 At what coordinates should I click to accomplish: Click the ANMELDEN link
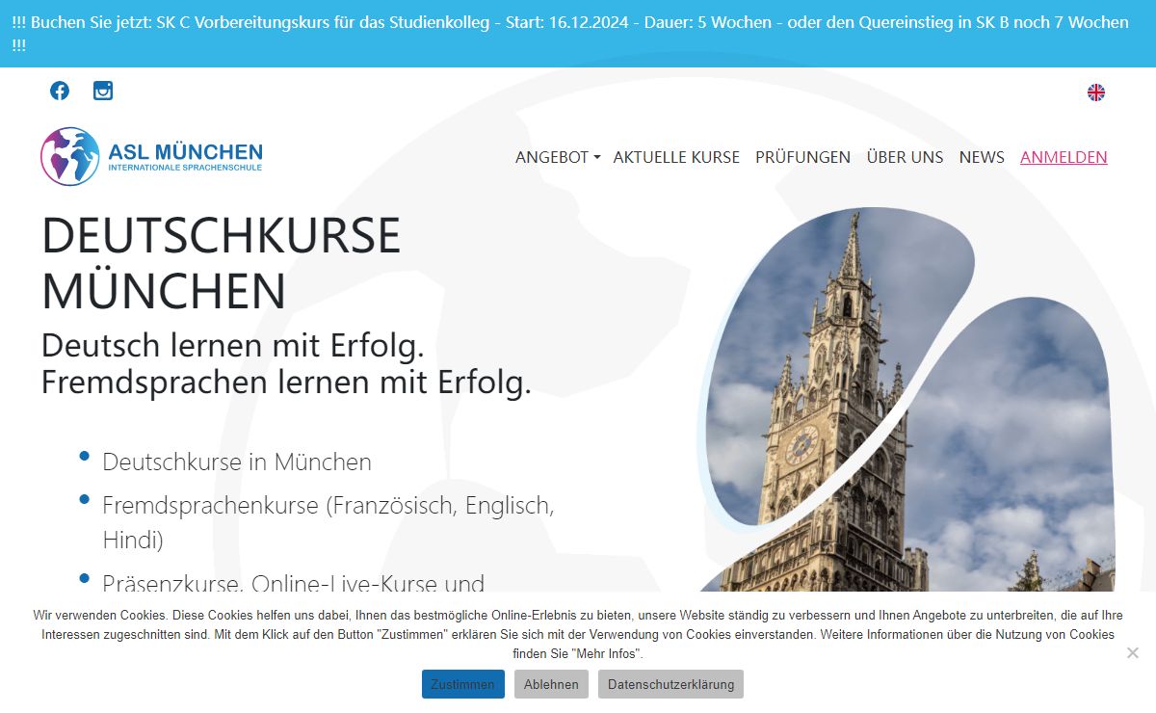1064,157
